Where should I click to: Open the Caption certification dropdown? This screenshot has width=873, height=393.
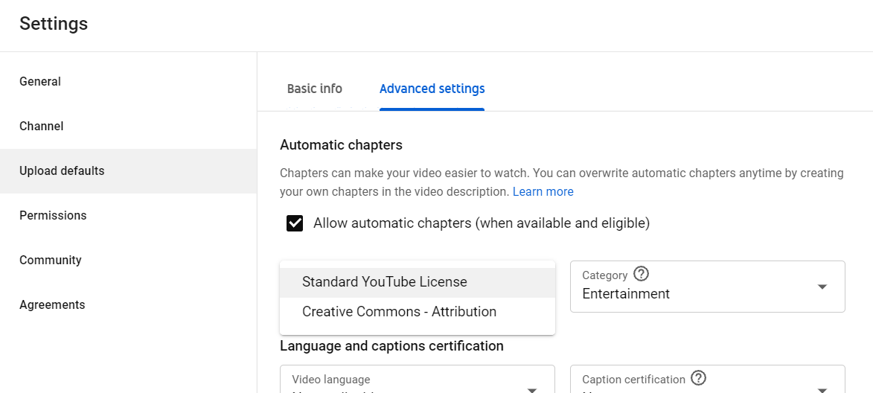point(708,380)
